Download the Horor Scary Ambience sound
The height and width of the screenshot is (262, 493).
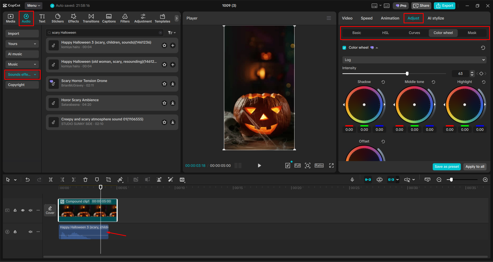click(x=173, y=103)
